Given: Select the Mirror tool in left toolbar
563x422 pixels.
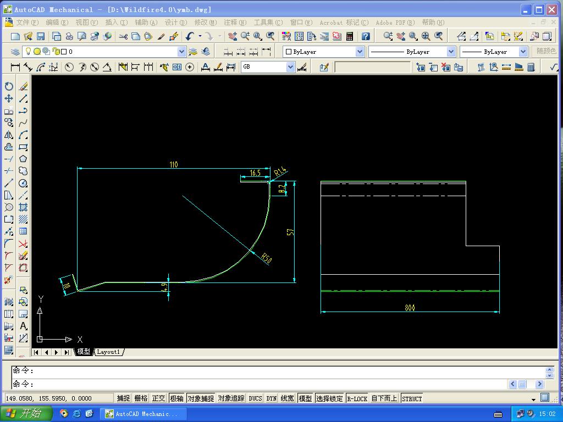Looking at the screenshot, I should point(9,135).
